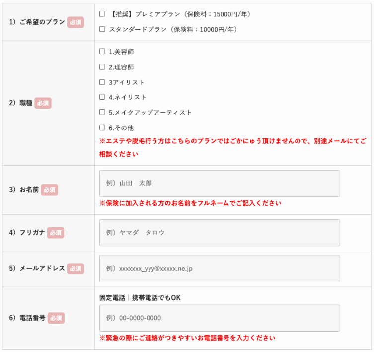Click the 固定電話｜携帯電話でもOK heading
Image resolution: width=374 pixels, height=352 pixels.
click(140, 298)
